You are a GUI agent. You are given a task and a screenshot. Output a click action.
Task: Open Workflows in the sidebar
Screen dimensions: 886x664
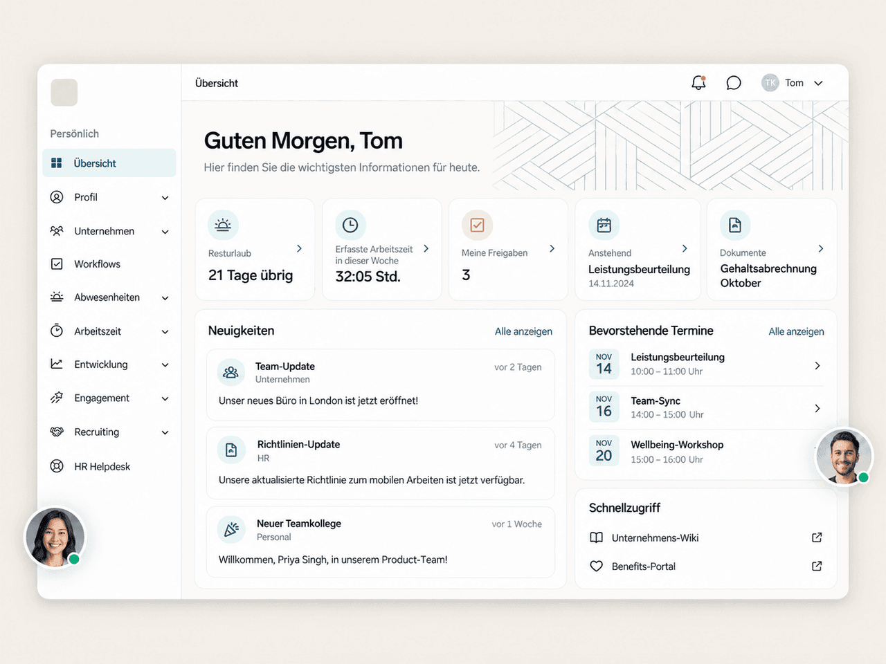point(109,264)
